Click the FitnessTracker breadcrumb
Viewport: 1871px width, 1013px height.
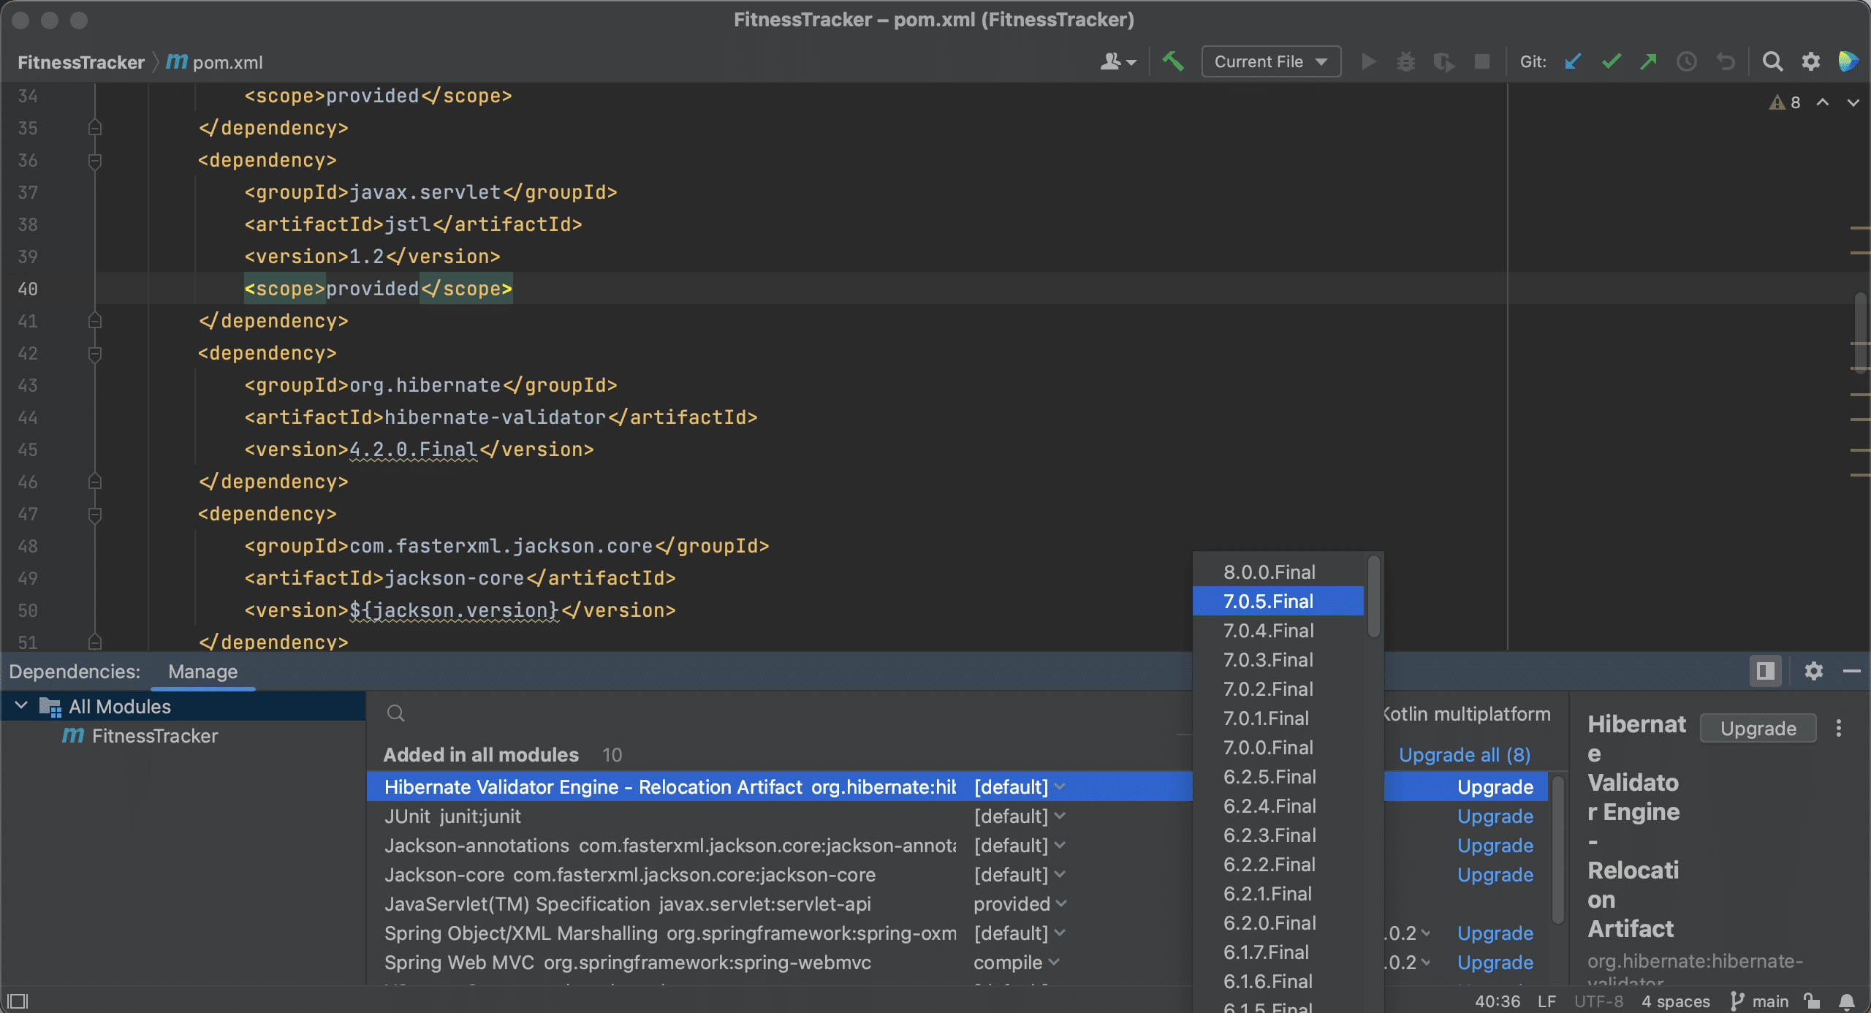click(x=81, y=62)
